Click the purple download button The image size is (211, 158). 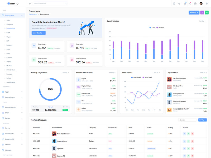202,13
